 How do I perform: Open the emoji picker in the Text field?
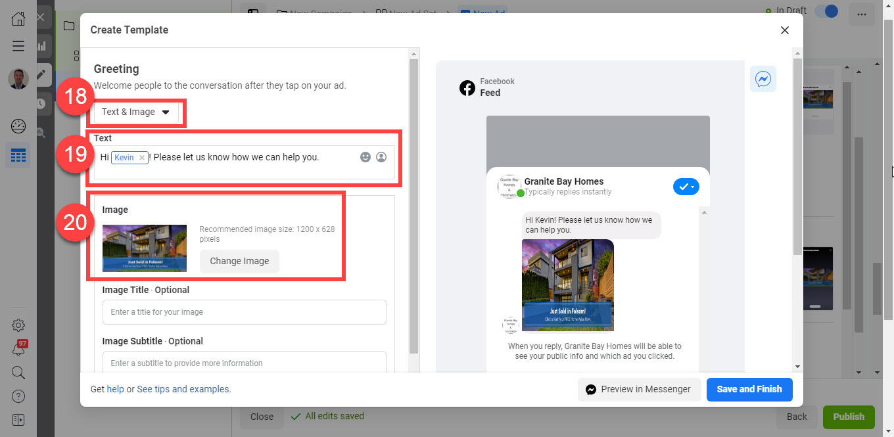tap(365, 156)
